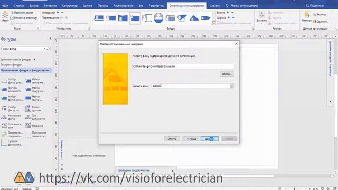Select the arrow-shaped shape style
The image size is (338, 190).
[x=206, y=18]
